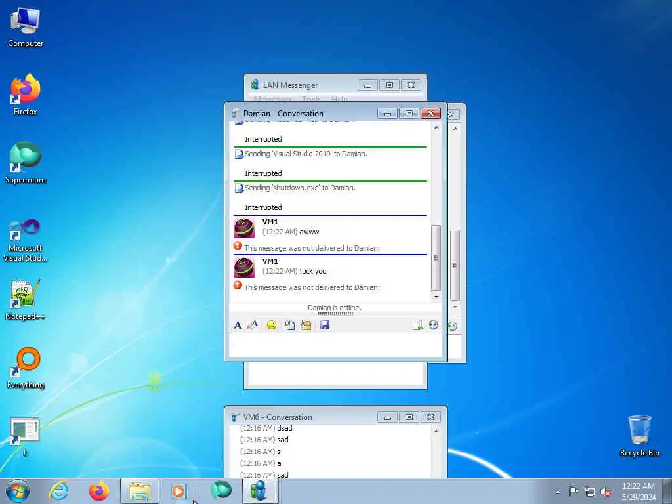Click the 'Damian is offline.' status text

point(335,308)
